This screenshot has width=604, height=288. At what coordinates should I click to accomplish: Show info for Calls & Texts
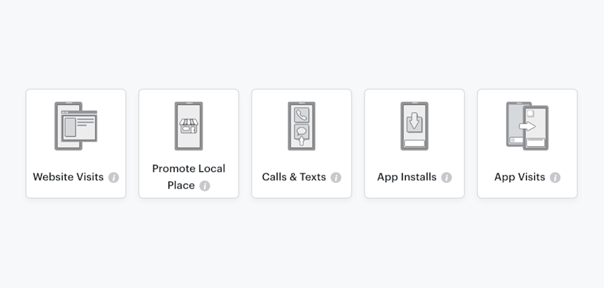click(x=336, y=178)
